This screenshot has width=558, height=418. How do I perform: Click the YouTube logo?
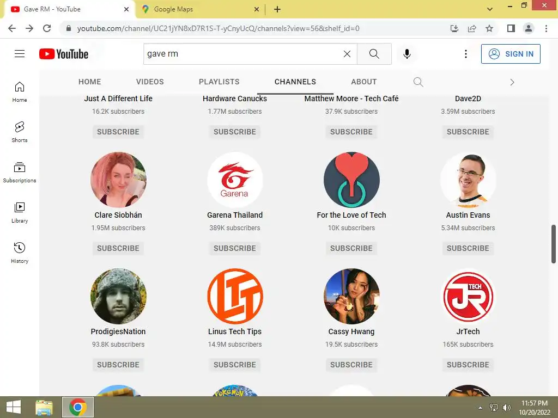(x=64, y=54)
